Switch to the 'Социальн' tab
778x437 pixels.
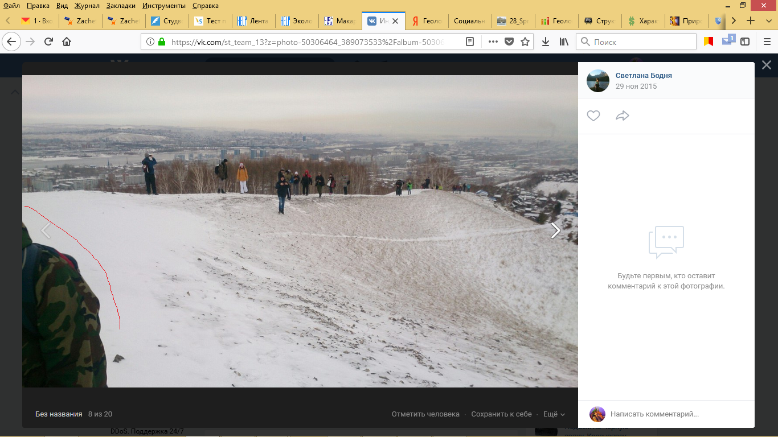(x=469, y=21)
